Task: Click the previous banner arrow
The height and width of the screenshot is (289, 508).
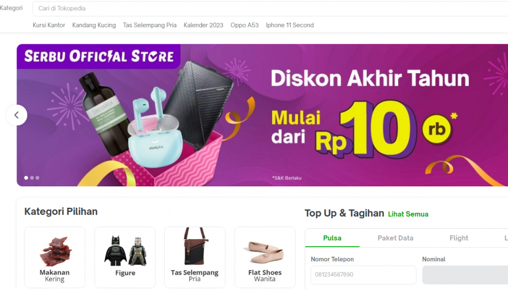Action: coord(16,115)
